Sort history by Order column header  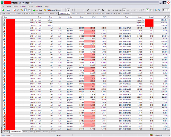coord(10,17)
